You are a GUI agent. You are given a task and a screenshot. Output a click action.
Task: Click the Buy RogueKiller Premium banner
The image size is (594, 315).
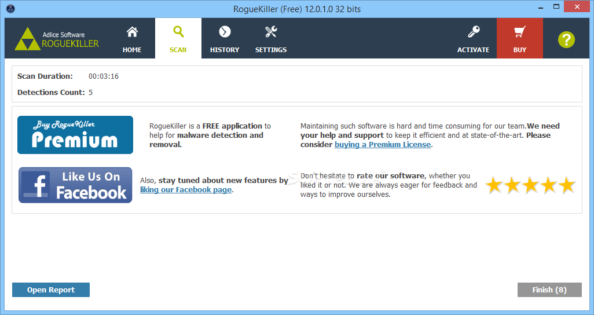75,135
